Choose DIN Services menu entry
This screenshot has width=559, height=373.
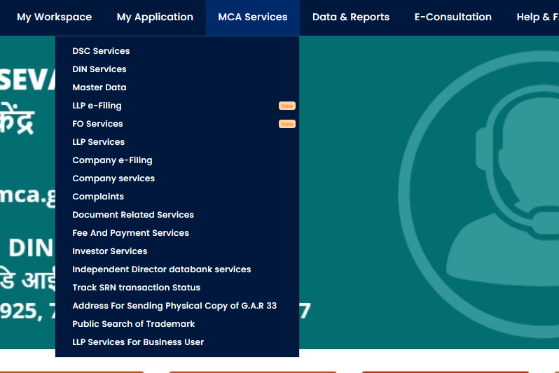pyautogui.click(x=99, y=69)
